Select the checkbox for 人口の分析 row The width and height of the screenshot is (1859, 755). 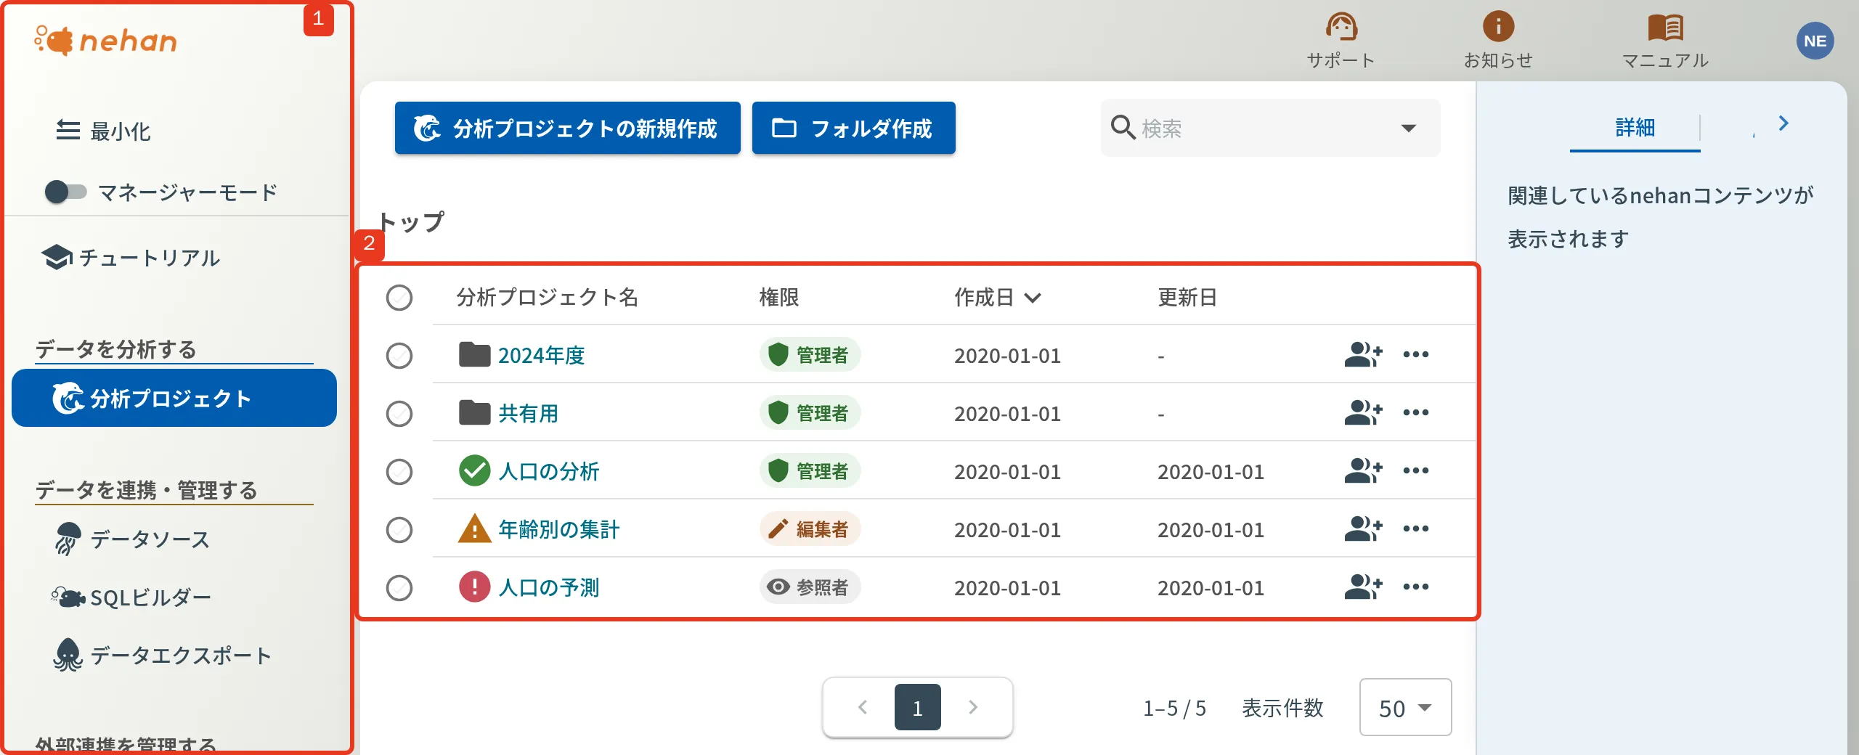[x=399, y=472]
